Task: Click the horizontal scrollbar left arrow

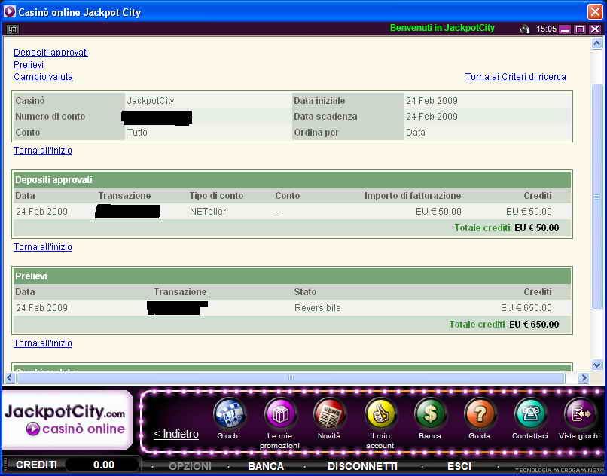Action: coord(10,377)
